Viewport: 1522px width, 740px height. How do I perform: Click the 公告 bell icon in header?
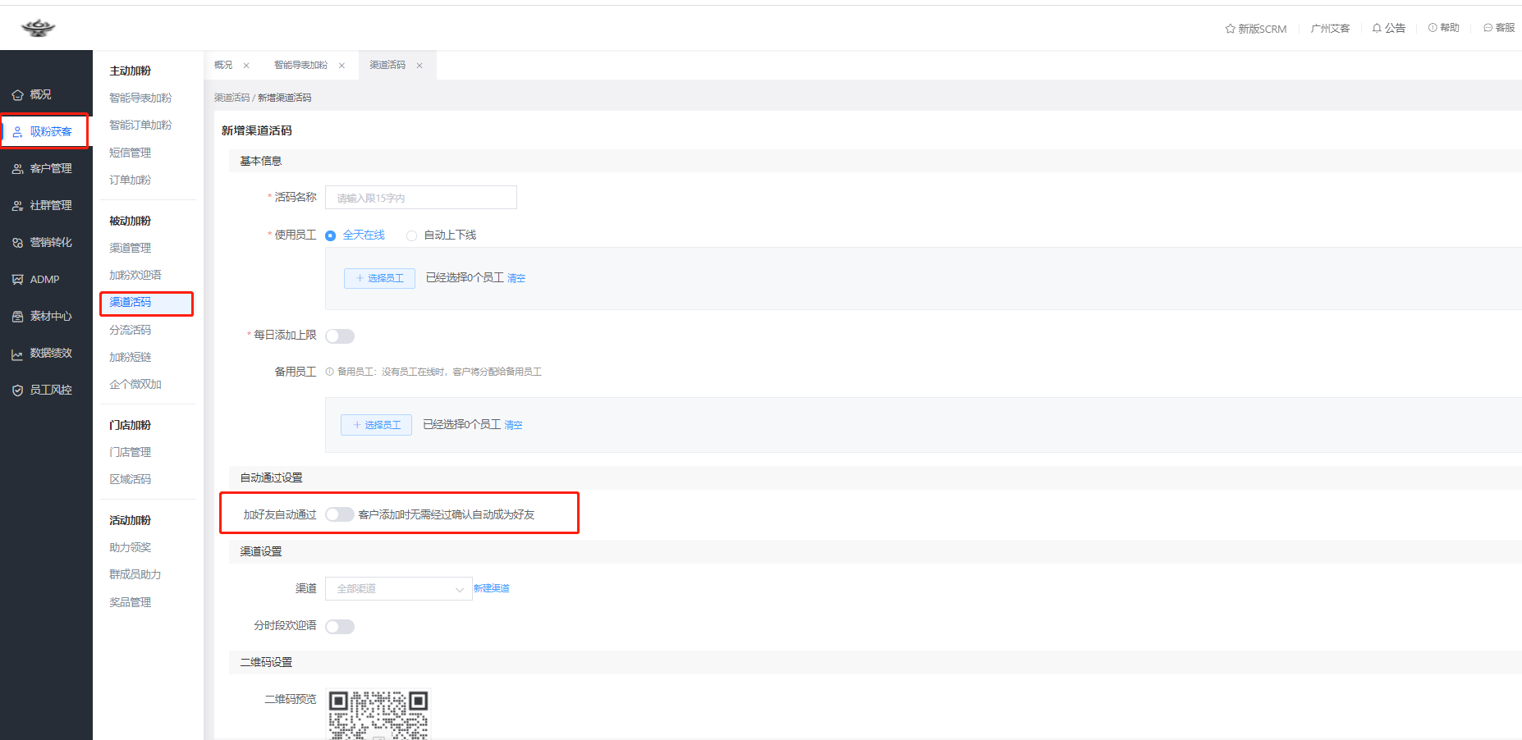pyautogui.click(x=1377, y=28)
